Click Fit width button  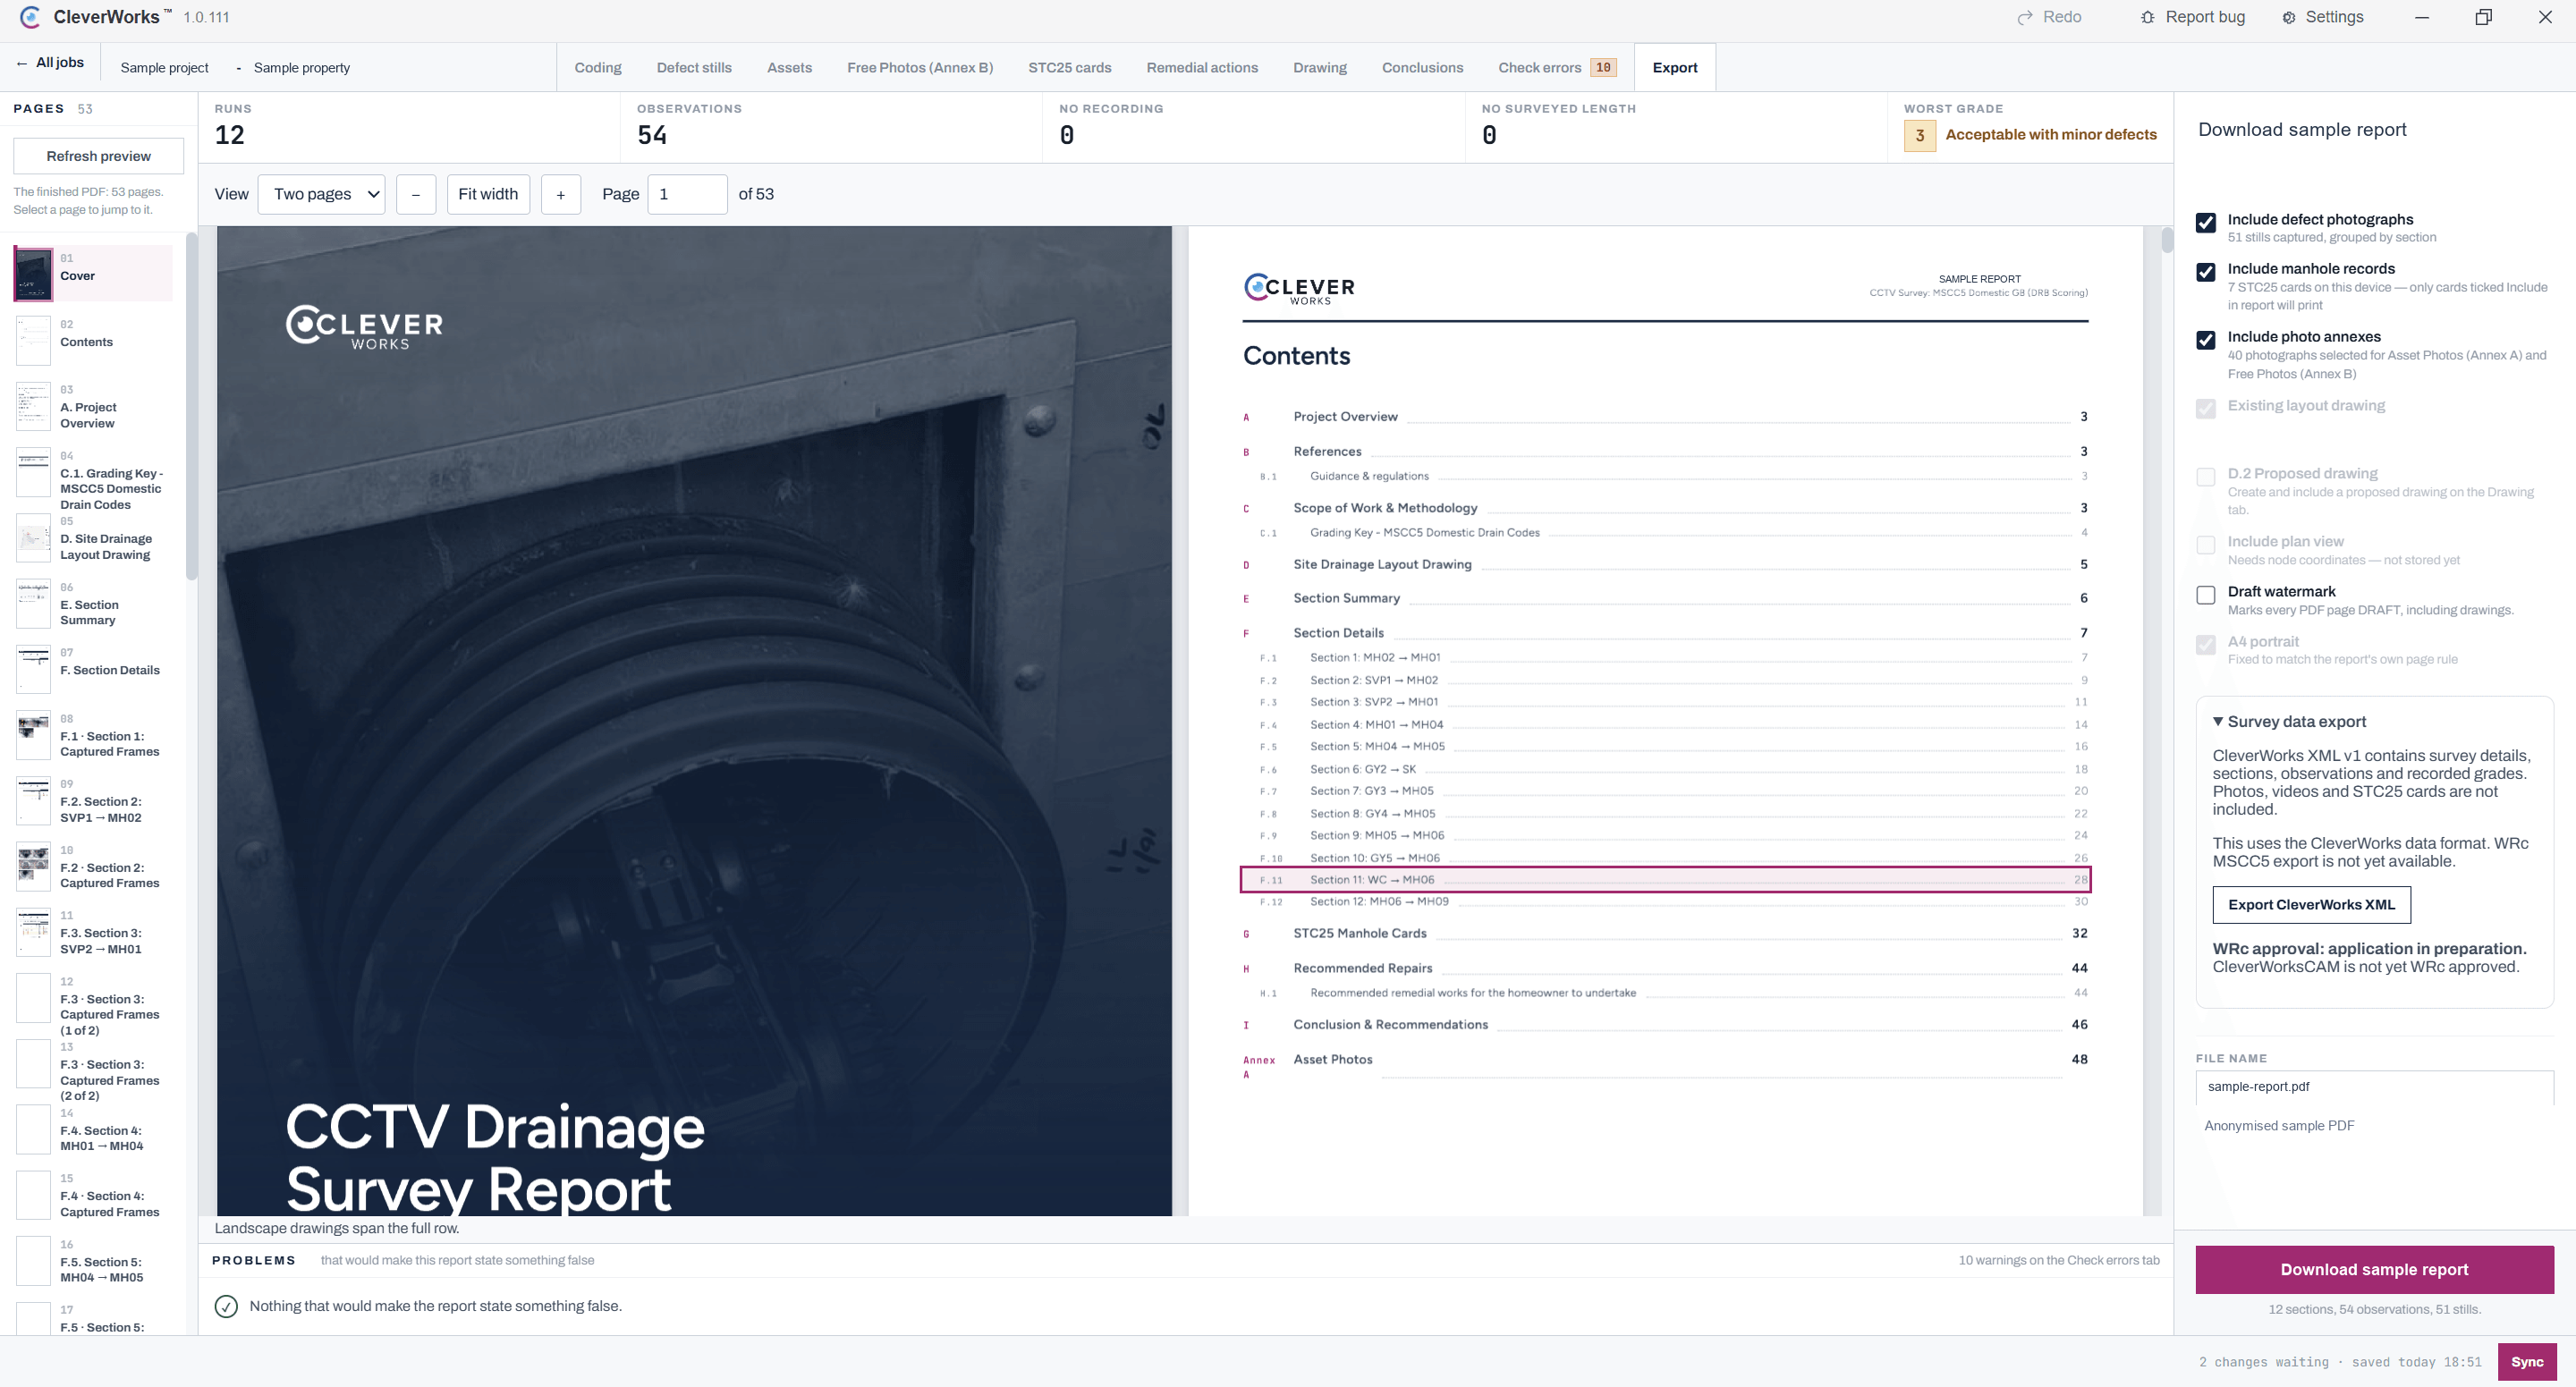coord(488,194)
